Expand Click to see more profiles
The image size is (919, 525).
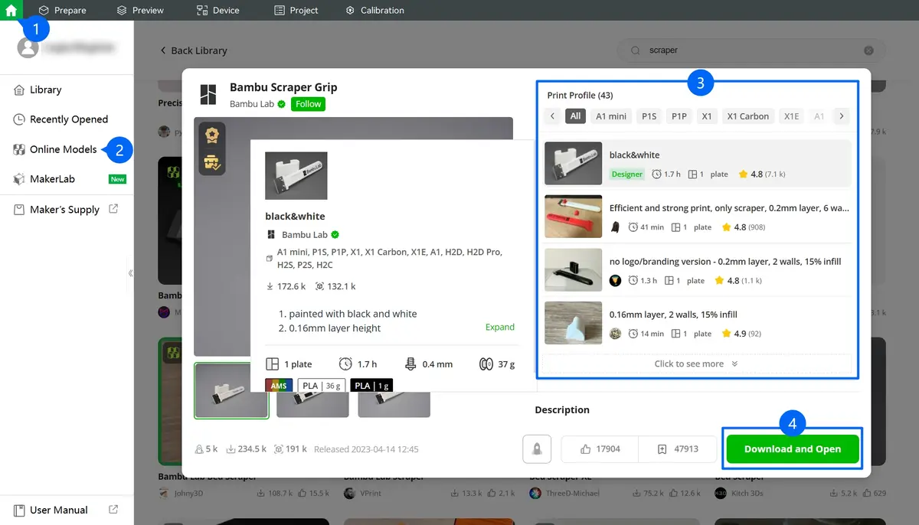point(696,364)
